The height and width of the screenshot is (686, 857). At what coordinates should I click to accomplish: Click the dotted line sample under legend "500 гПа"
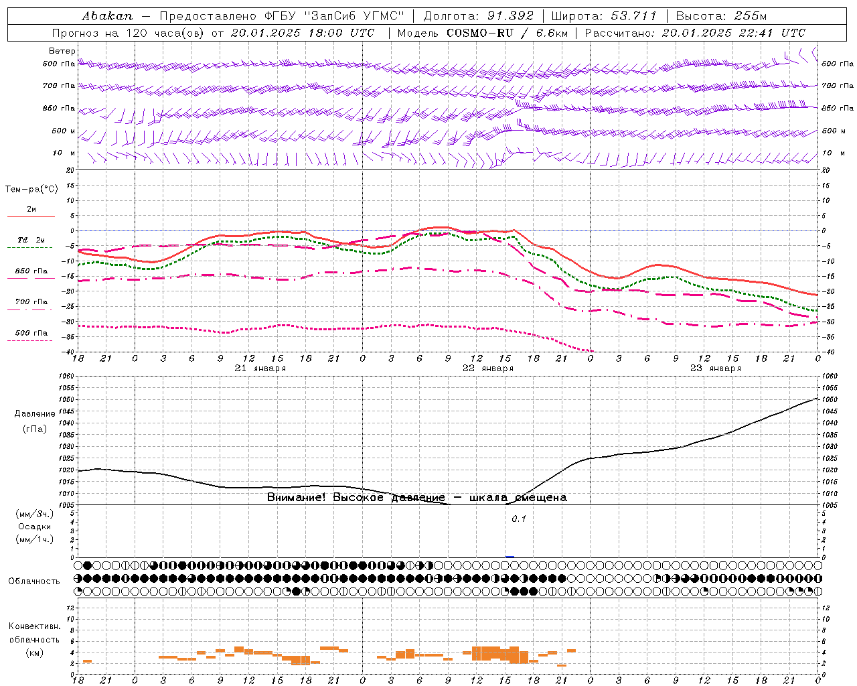(x=29, y=341)
